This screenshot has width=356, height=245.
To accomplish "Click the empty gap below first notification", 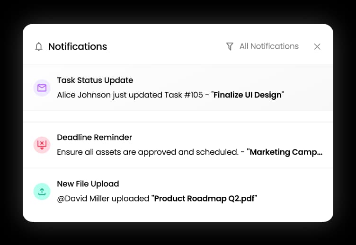I will pyautogui.click(x=178, y=116).
